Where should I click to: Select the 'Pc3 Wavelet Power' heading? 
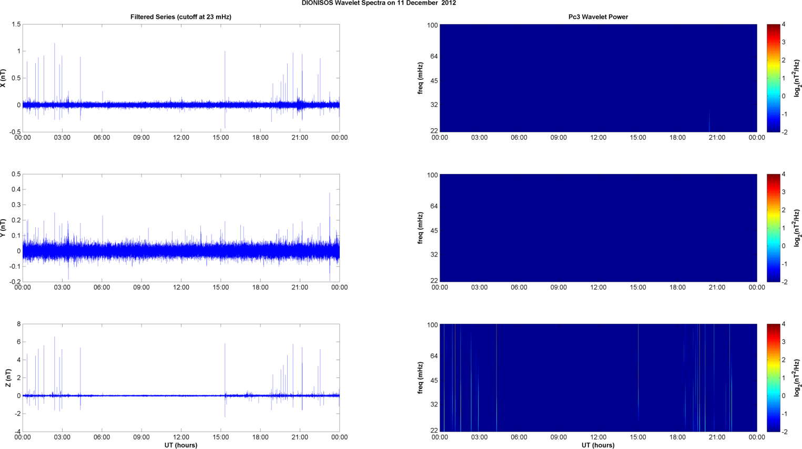(598, 17)
